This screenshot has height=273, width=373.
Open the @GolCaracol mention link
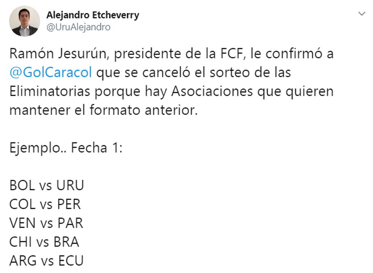(x=51, y=72)
